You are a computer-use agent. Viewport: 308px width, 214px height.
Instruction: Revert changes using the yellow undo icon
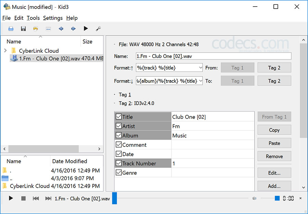[36, 29]
